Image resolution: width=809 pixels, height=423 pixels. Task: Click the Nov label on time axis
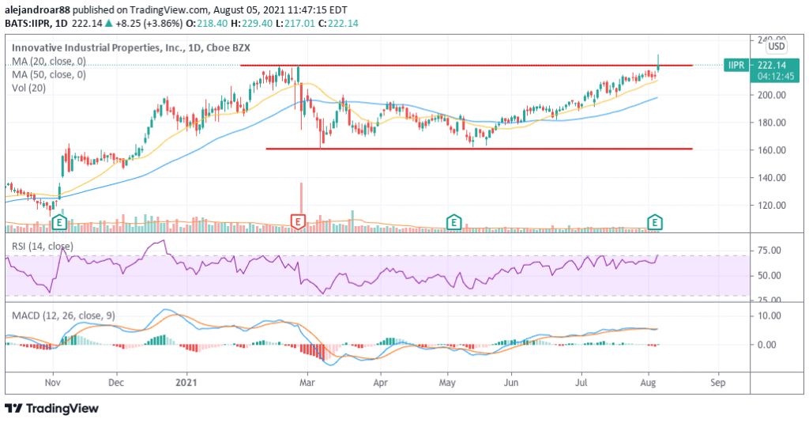(53, 383)
